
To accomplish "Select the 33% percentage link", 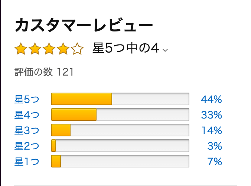I will pos(211,115).
